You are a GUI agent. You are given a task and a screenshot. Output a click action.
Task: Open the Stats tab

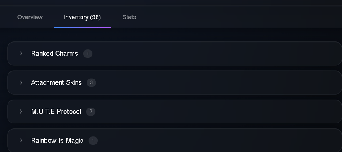[129, 17]
